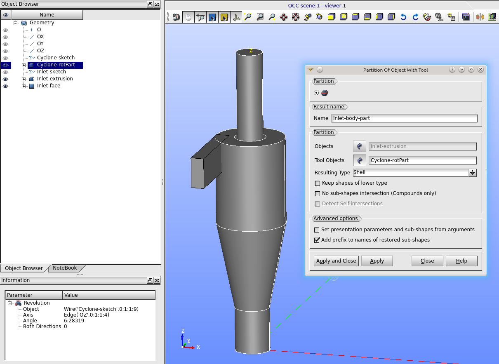Select the Fit Area zoom icon
Screen dimensions: 499x364
point(260,17)
